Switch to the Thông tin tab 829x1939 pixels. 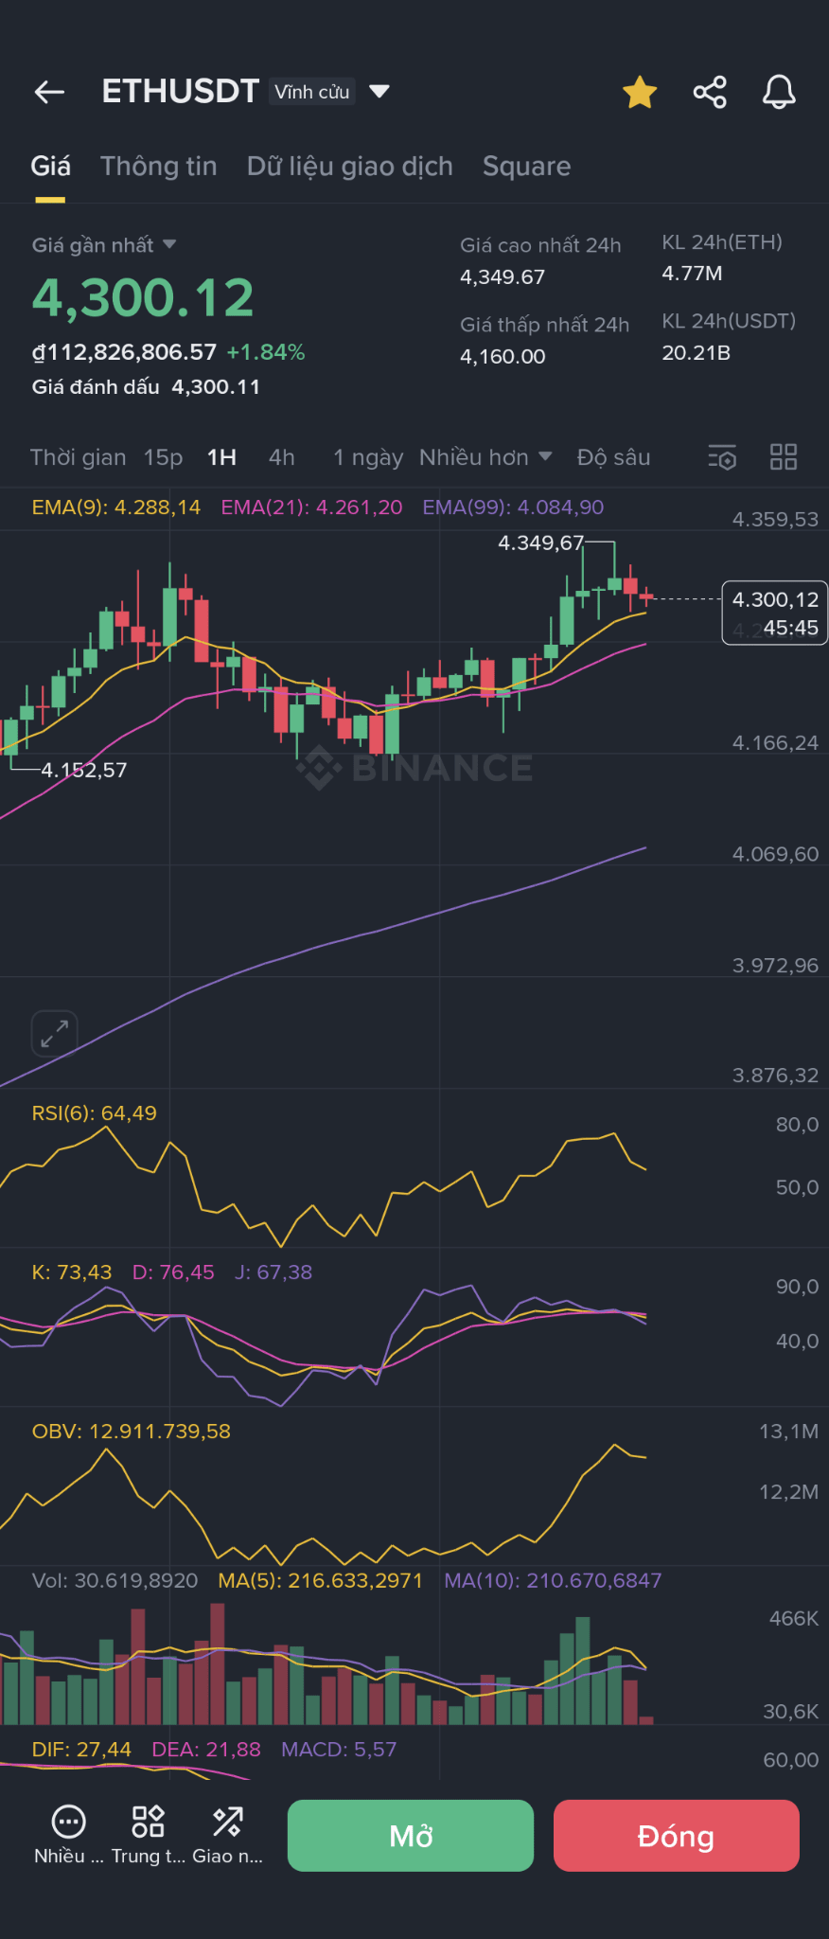coord(159,167)
